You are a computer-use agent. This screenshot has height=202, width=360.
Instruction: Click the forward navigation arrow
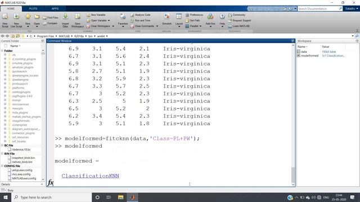[x=7, y=36]
